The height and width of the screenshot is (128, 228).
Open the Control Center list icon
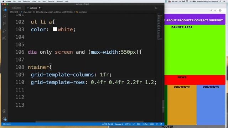click(x=224, y=1)
